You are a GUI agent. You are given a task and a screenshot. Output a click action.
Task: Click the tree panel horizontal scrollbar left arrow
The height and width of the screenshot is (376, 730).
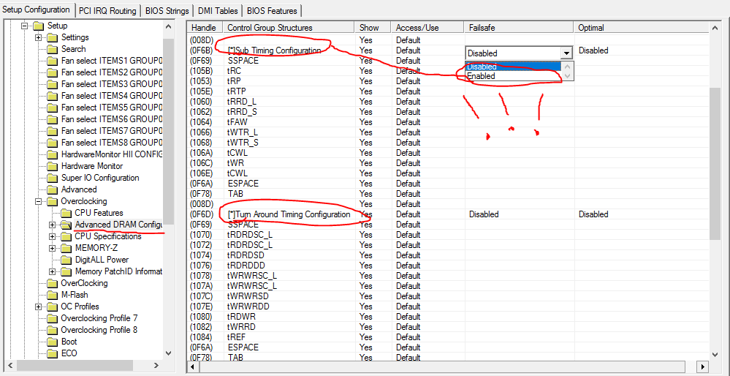(x=9, y=365)
